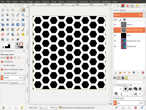The image size is (146, 110).
Task: Select the Paths tool
Action: 13,15
